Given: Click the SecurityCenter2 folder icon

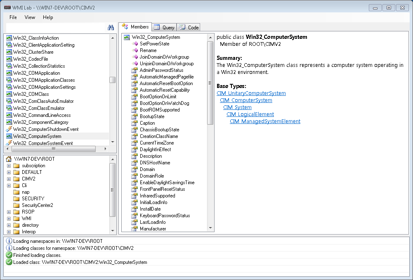Looking at the screenshot, I should [17, 205].
